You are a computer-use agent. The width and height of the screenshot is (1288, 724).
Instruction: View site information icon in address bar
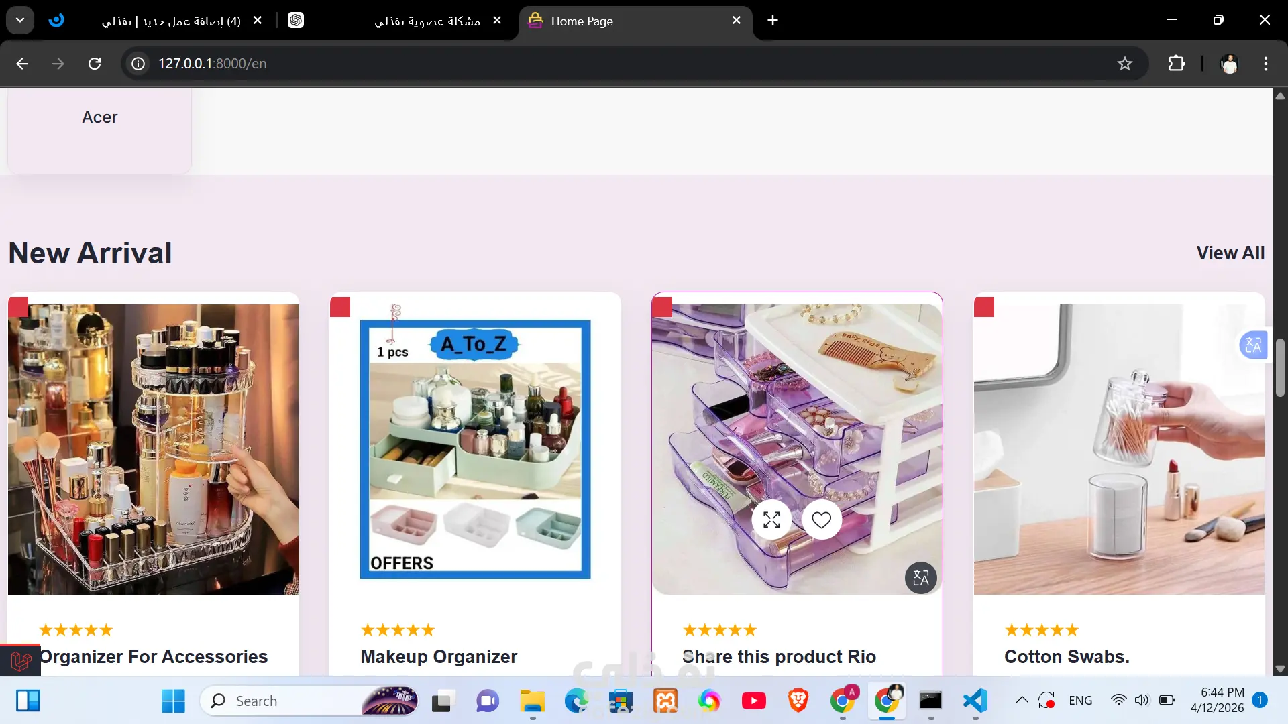pos(138,64)
